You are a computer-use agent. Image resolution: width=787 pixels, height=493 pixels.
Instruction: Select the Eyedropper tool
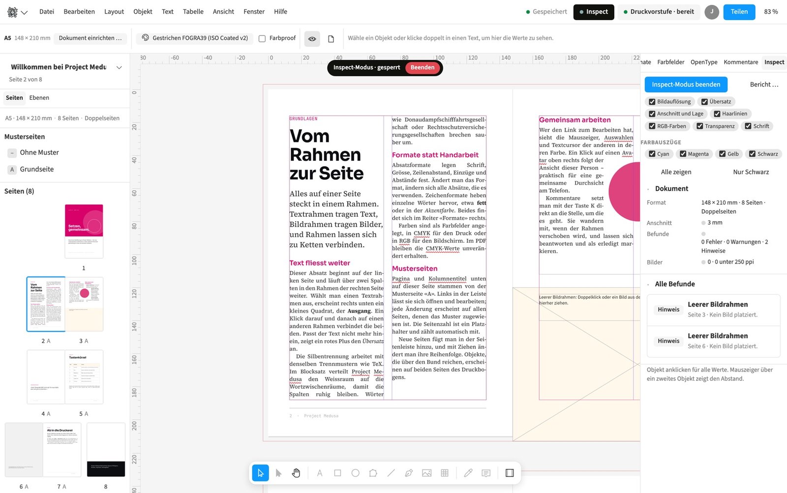click(x=468, y=473)
